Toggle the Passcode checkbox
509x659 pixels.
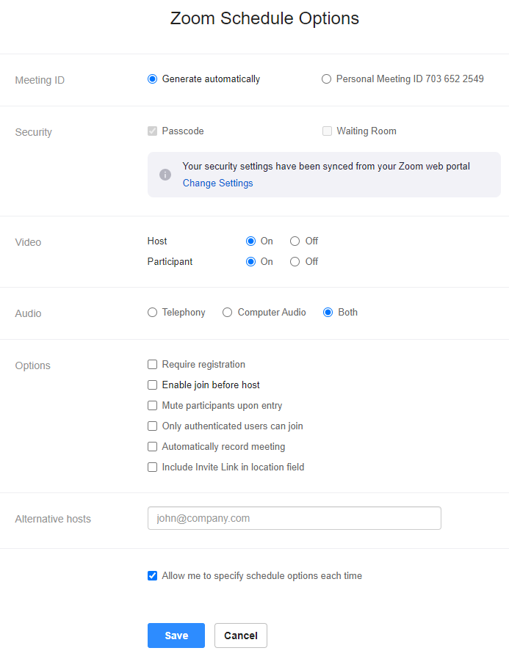(x=152, y=131)
